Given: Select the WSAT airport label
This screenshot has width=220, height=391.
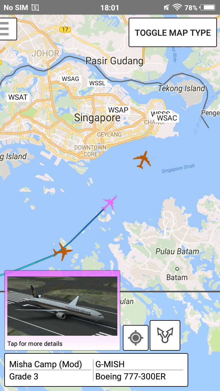Looking at the screenshot, I should (18, 97).
